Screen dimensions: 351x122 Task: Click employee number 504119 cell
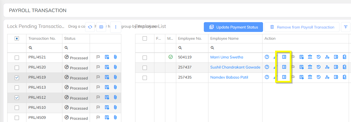[192, 58]
